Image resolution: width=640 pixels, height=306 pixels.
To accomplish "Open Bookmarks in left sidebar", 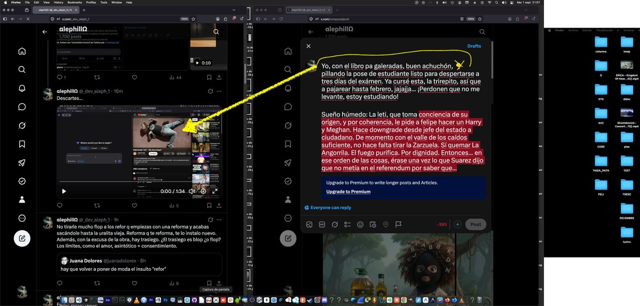I will coord(22,144).
